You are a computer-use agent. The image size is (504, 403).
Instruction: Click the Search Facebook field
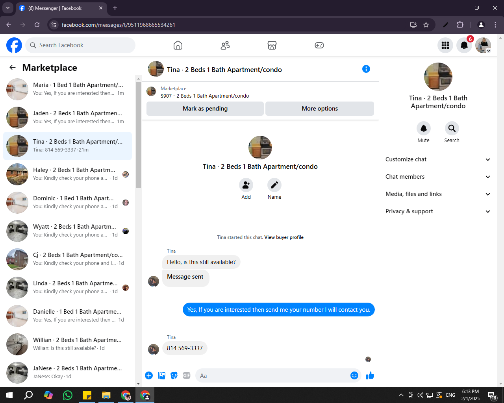tap(80, 45)
